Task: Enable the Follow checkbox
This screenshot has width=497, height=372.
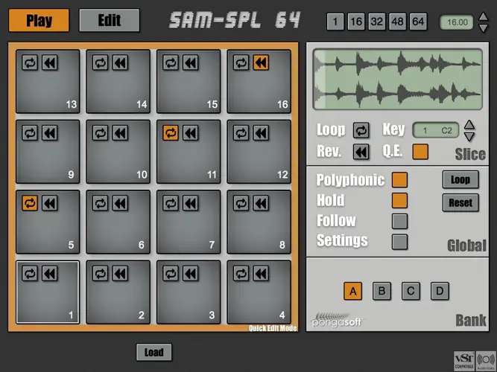Action: (400, 221)
